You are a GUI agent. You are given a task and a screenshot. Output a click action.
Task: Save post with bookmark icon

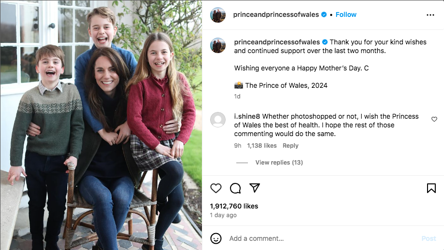pyautogui.click(x=431, y=188)
